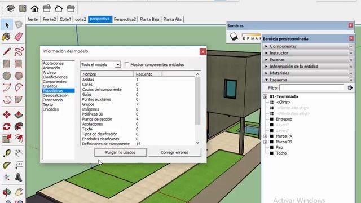Click the Planos de sección row

138,119
